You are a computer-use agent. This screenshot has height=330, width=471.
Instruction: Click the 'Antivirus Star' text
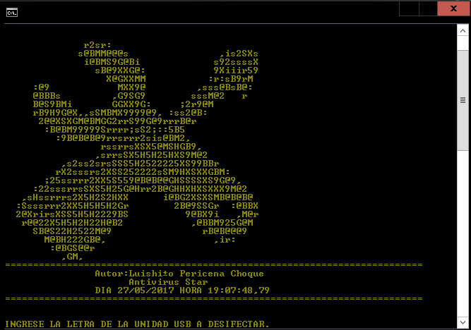168,282
